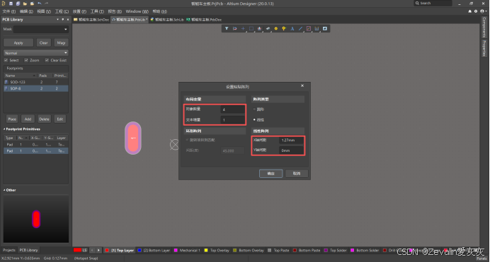Click the last icon in active toolbar

coord(325,29)
